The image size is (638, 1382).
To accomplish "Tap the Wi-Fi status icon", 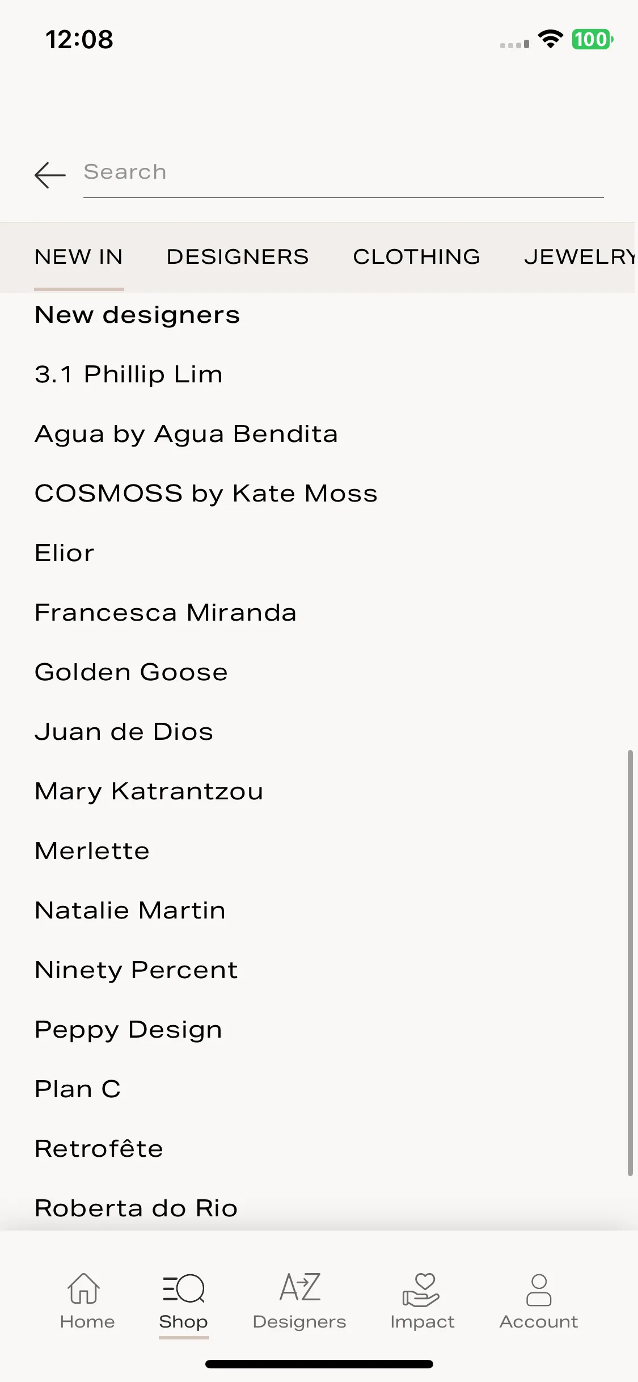I will 550,39.
